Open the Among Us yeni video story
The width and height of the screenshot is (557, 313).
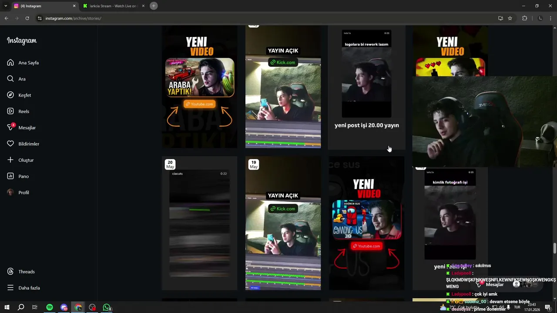click(366, 223)
